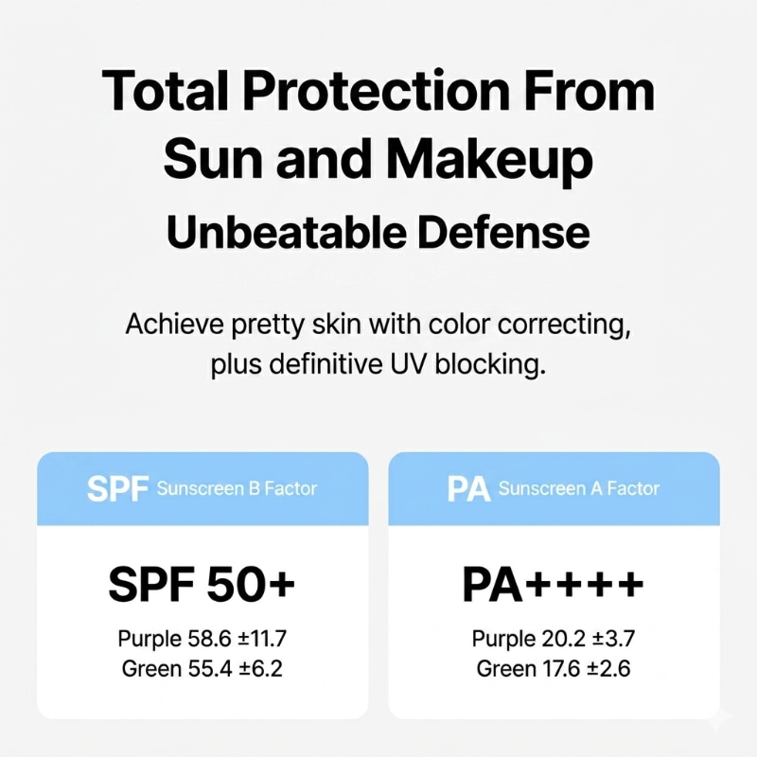Screen dimensions: 757x757
Task: Click 'Sunscreen B Factor' caption
Action: 237,488
